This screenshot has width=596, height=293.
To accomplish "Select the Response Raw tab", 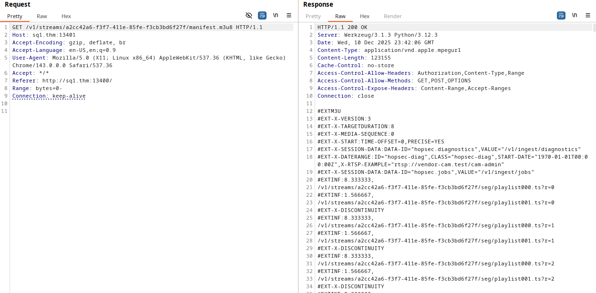I will pyautogui.click(x=340, y=16).
